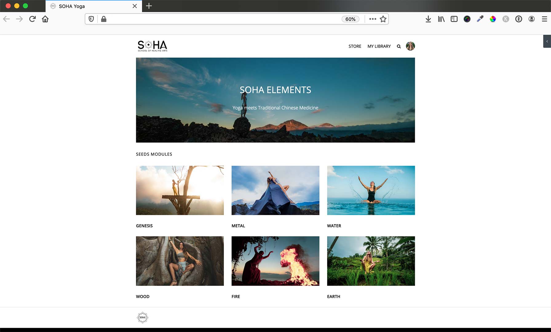Go forward with the browser forward arrow
This screenshot has height=332, width=551.
[x=19, y=19]
